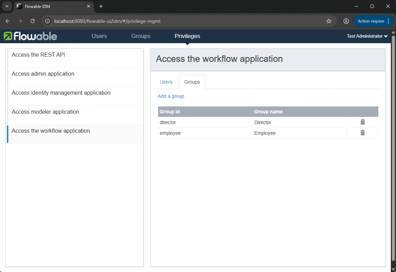View site information icon in address bar

click(48, 21)
